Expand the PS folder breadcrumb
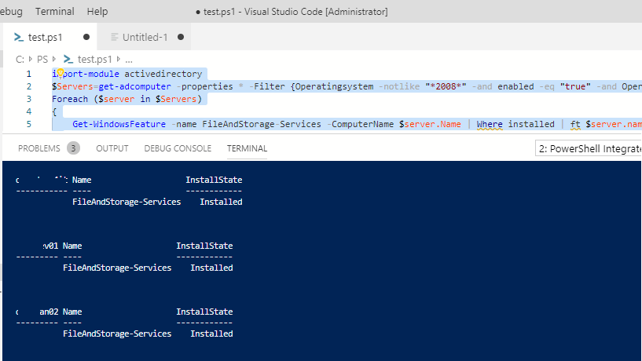 pos(42,59)
